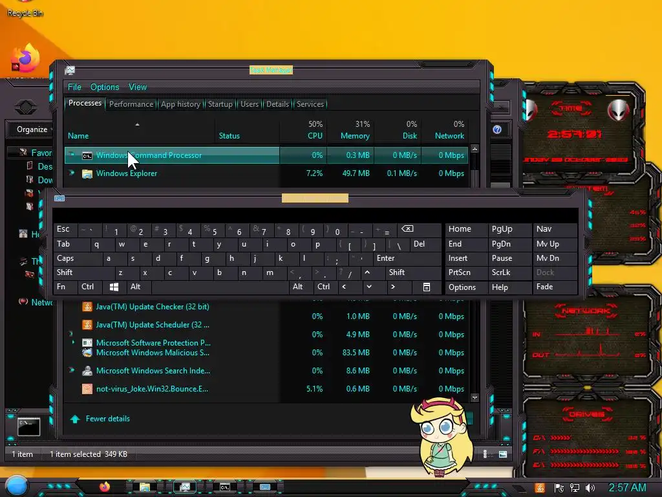Click the Task Manager title bar icon

pos(70,70)
